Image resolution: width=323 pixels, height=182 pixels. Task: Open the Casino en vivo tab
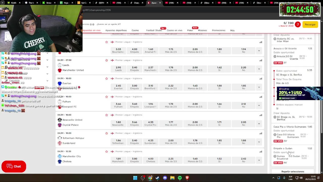174,30
